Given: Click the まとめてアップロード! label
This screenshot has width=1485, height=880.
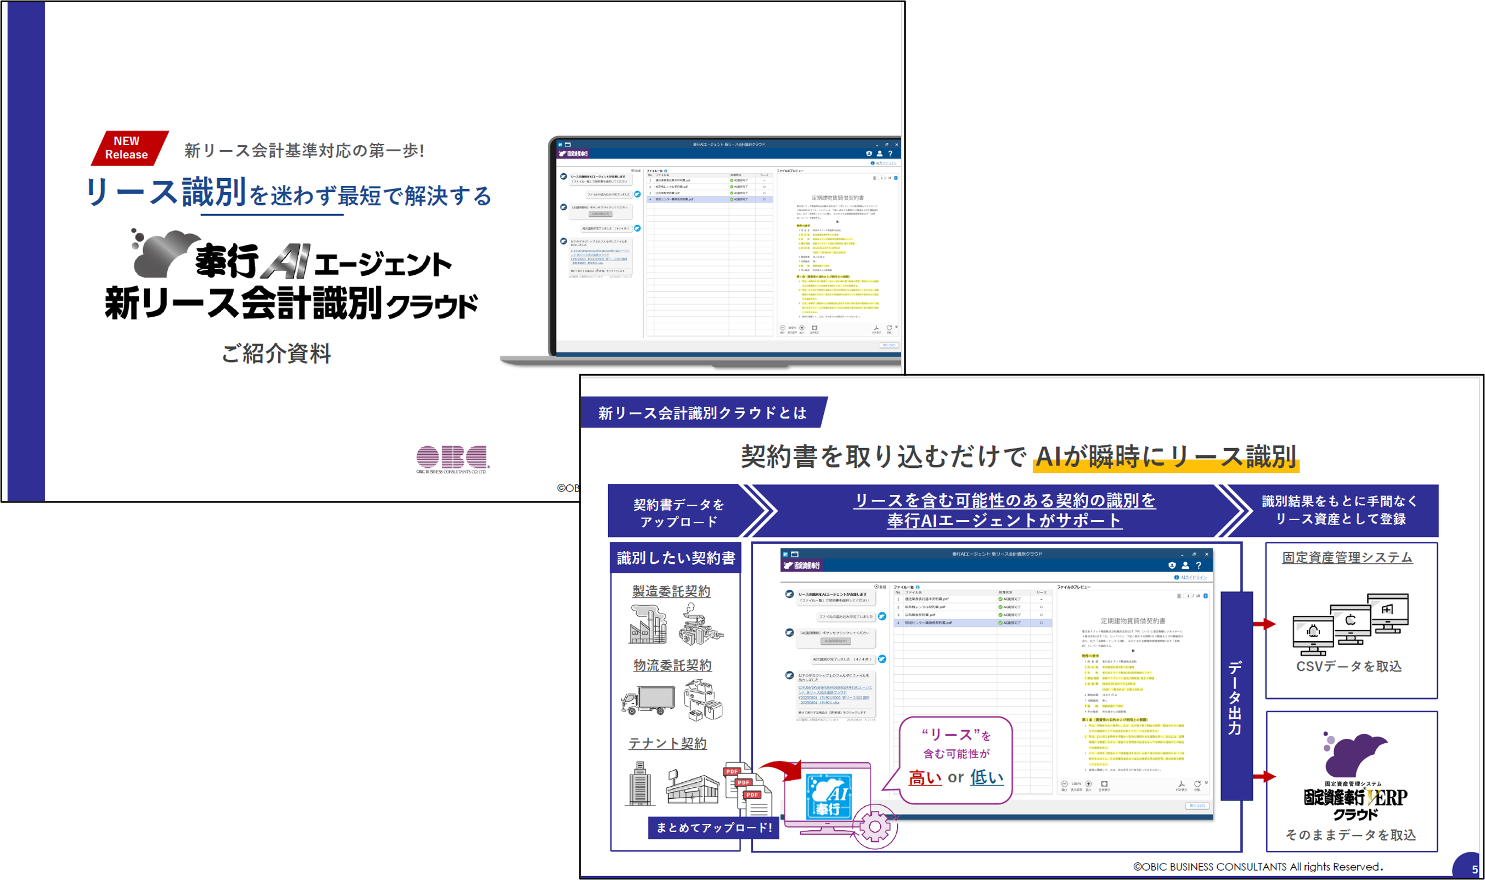Looking at the screenshot, I should tap(714, 827).
